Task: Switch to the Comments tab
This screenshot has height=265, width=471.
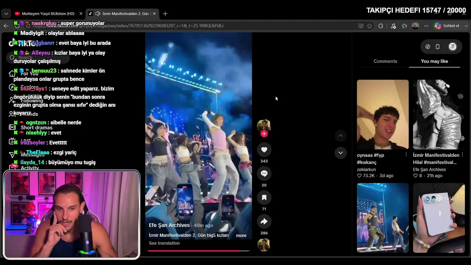Action: click(x=385, y=61)
